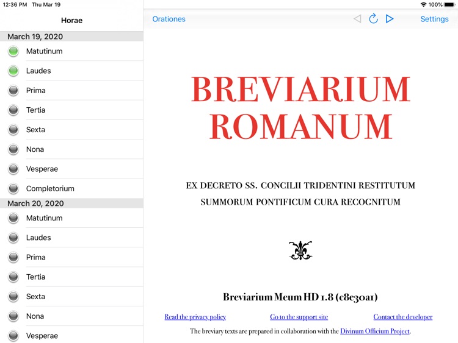
Task: Toggle Matutinum indicator for March 20
Action: pyautogui.click(x=13, y=218)
